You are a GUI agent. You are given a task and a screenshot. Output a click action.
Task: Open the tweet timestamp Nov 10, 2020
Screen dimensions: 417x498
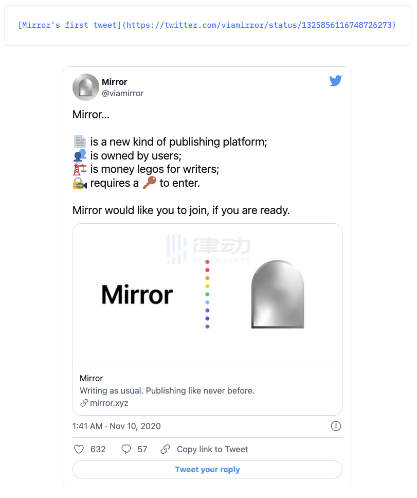click(117, 426)
